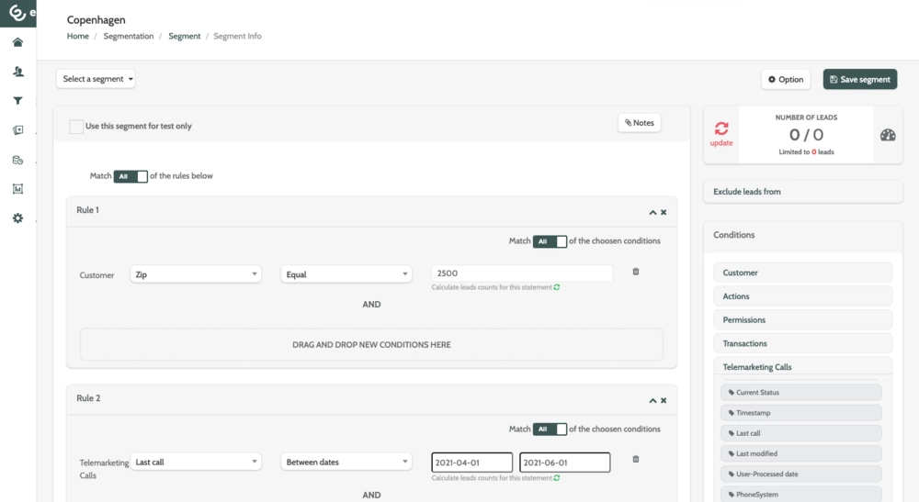Screen dimensions: 919x502
Task: Click the Save segment button
Action: [x=859, y=79]
